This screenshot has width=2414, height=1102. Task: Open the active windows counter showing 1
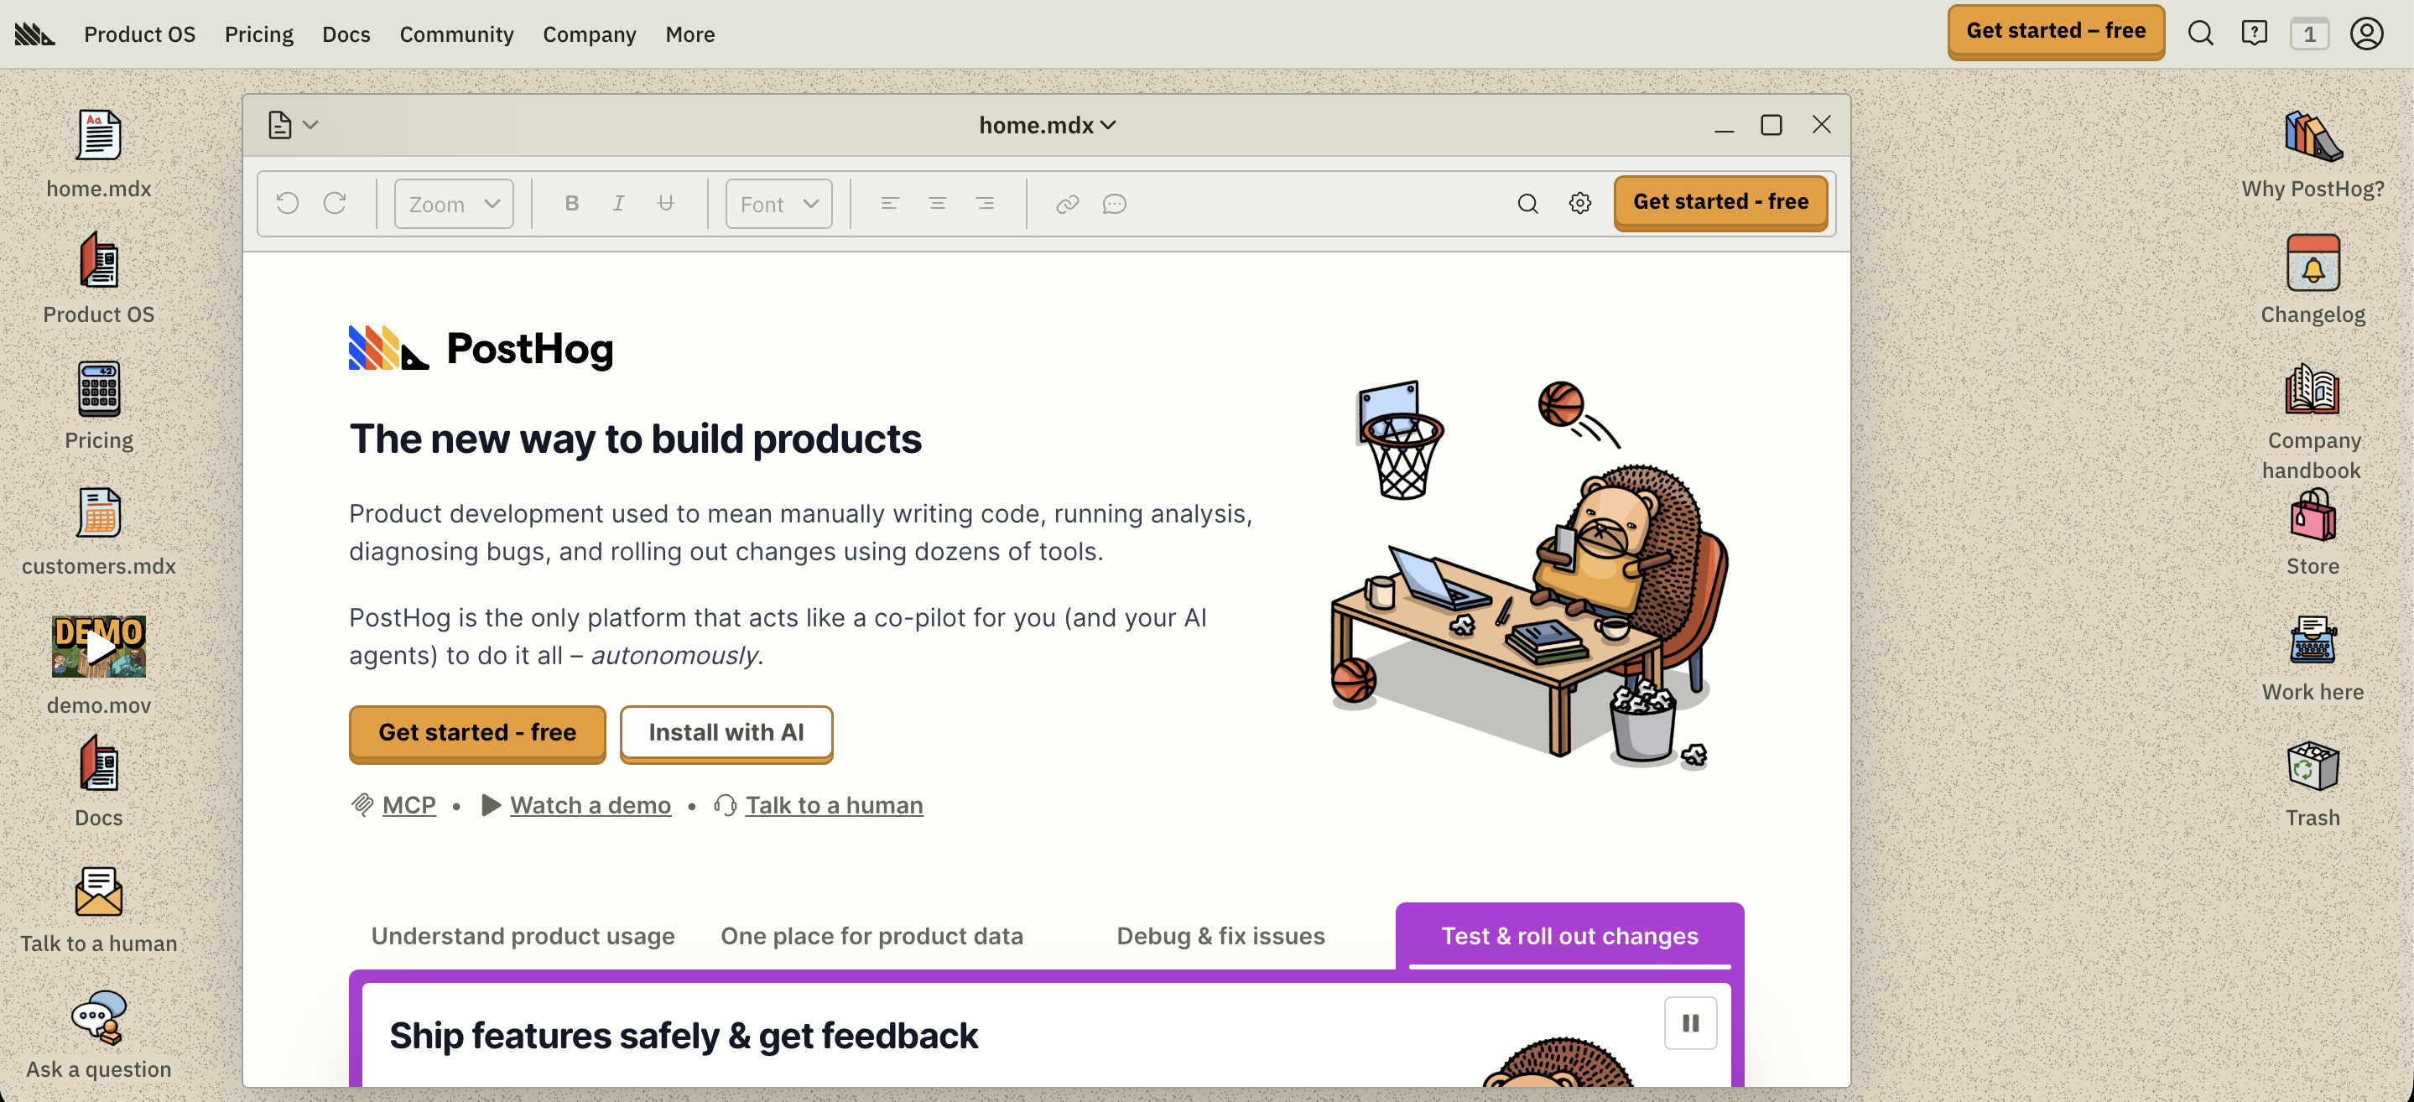pos(2309,34)
